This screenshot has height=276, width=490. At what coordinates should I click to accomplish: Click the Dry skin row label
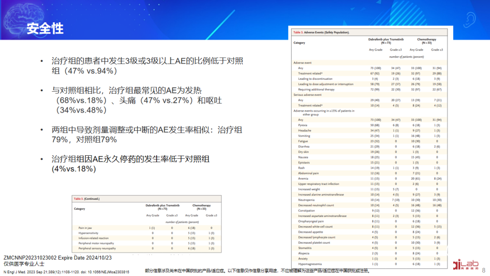click(x=303, y=152)
